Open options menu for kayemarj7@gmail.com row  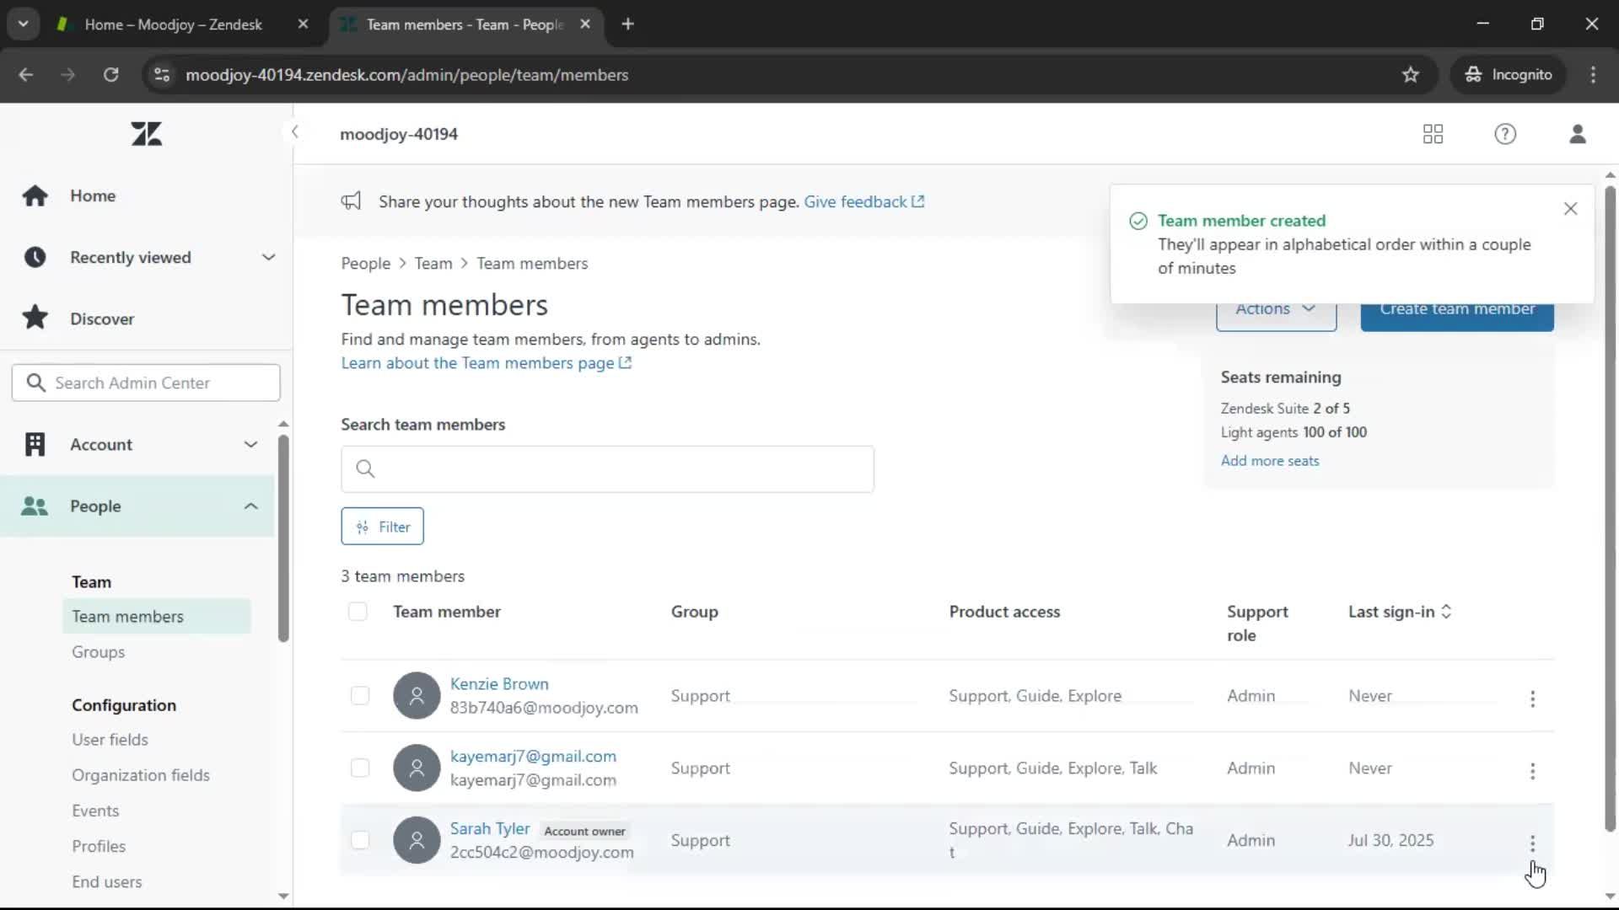point(1532,771)
